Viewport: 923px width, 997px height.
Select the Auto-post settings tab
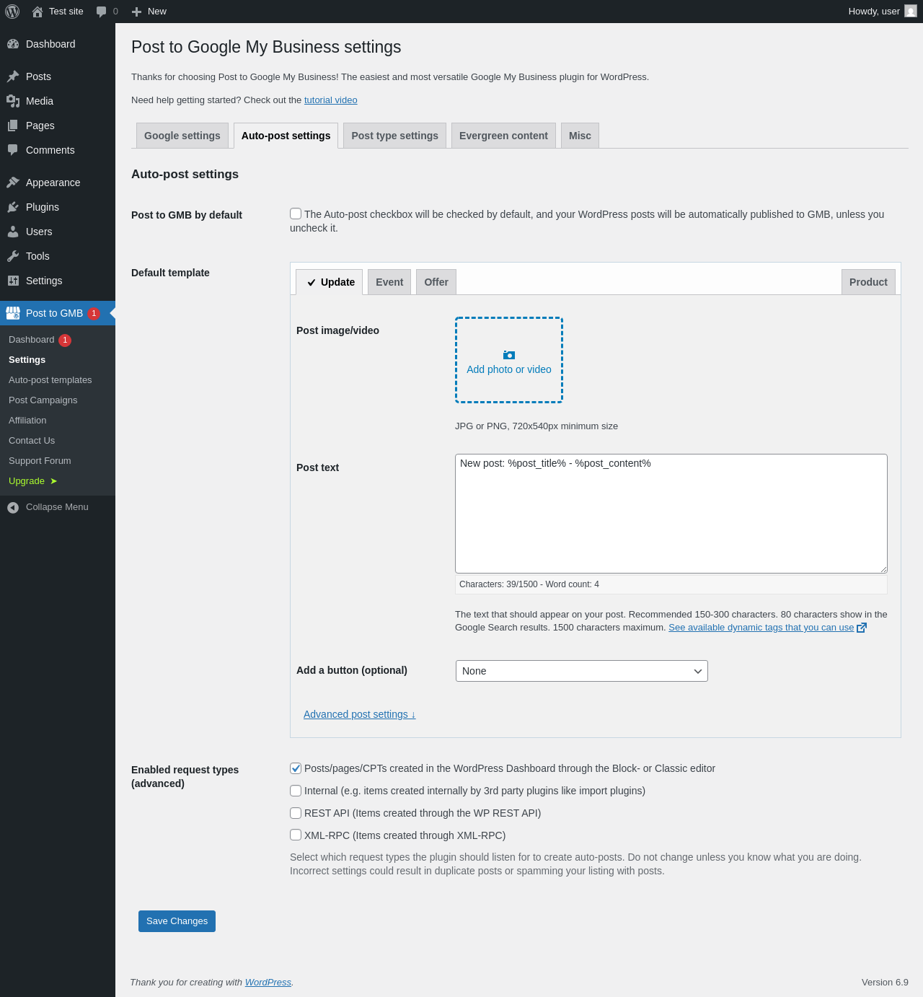pos(286,136)
